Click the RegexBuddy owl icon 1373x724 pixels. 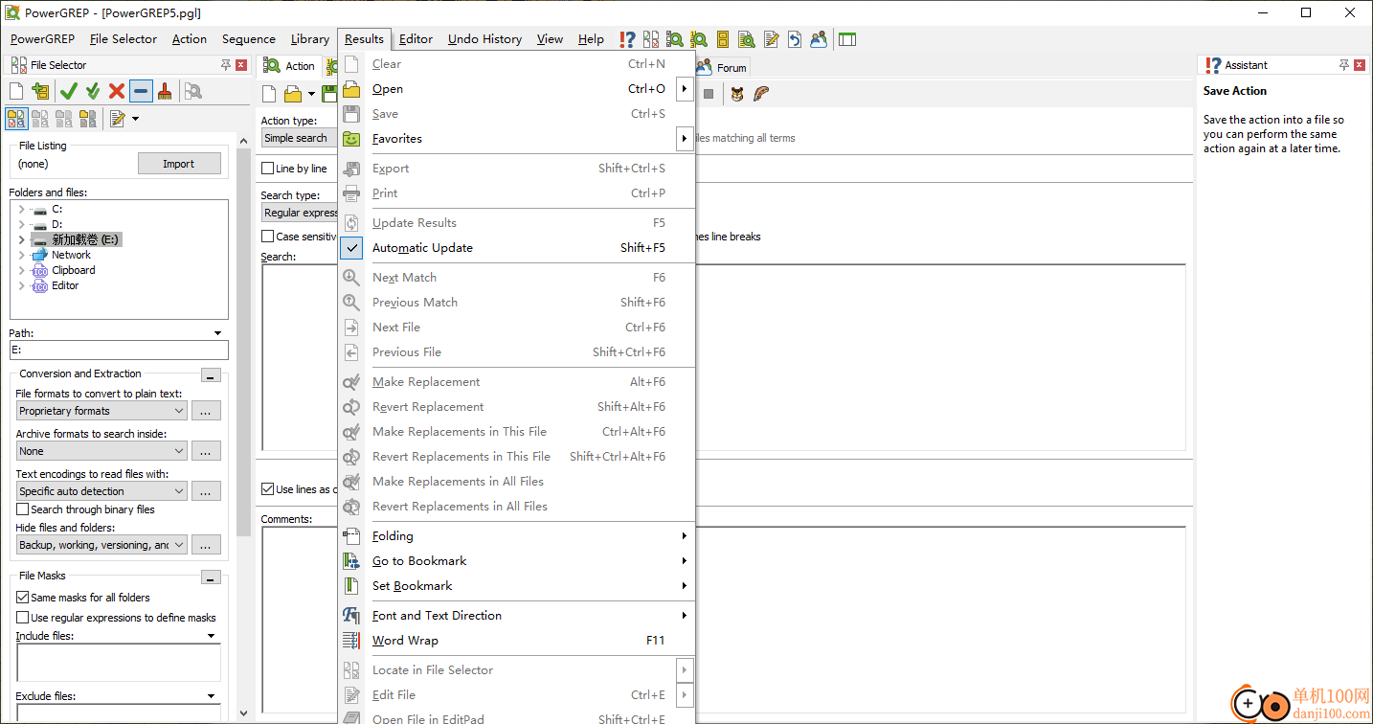737,94
